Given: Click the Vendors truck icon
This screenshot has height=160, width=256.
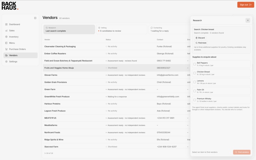Looking at the screenshot, I should pos(6,55).
